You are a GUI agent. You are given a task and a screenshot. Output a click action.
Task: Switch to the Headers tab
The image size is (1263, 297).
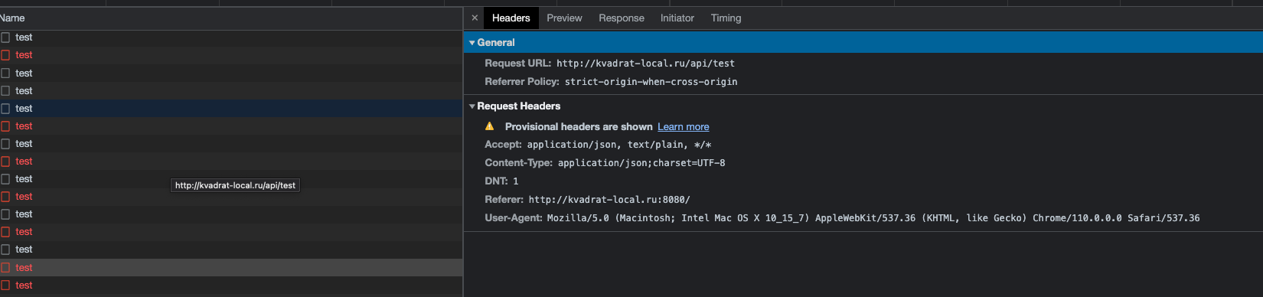click(511, 18)
